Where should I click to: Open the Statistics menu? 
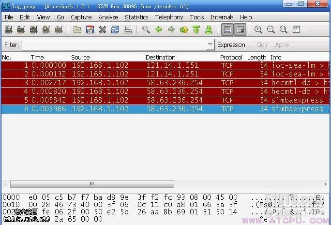click(x=136, y=17)
